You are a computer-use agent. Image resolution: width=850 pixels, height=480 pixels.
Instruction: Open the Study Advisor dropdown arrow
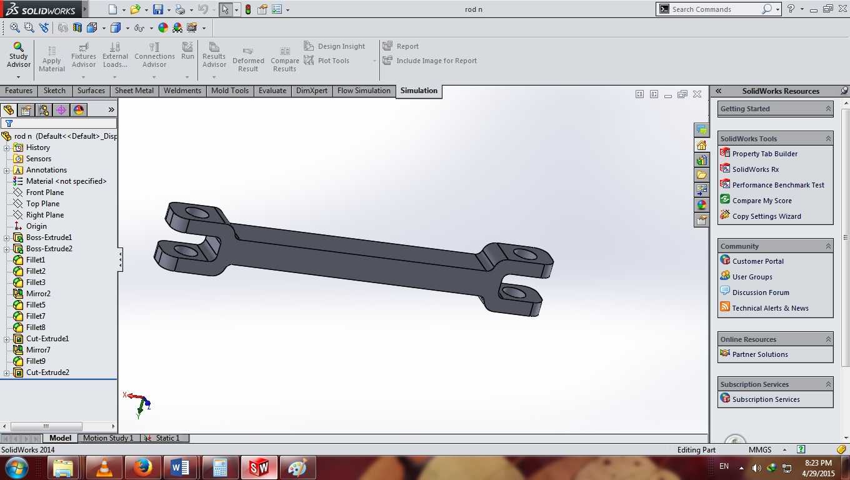pos(18,77)
